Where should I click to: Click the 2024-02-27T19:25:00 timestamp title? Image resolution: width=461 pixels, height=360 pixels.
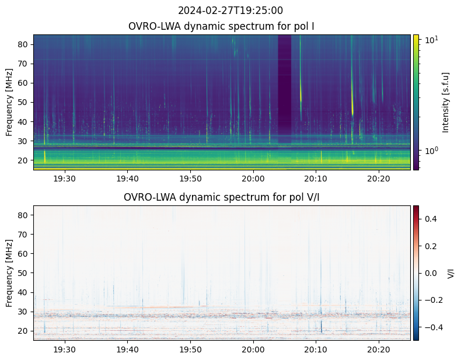230,11
